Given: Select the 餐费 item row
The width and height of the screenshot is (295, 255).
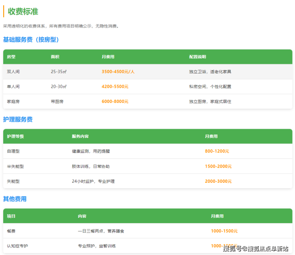Looking at the screenshot, I should pos(11,231).
